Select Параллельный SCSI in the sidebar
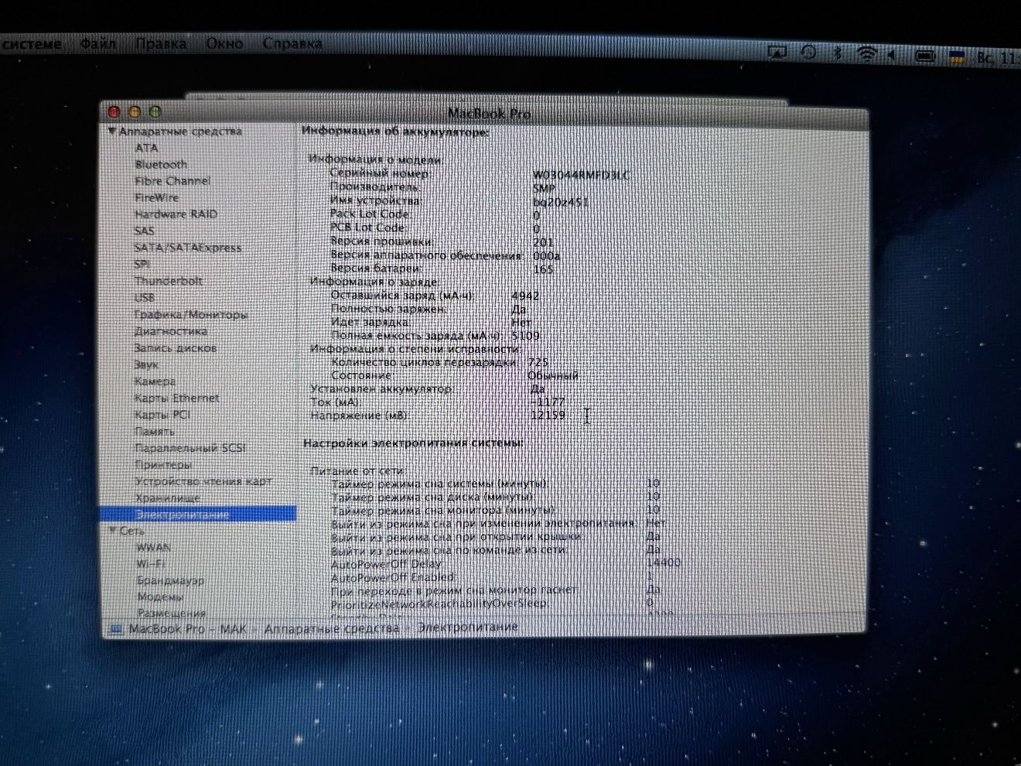The image size is (1021, 766). click(190, 448)
